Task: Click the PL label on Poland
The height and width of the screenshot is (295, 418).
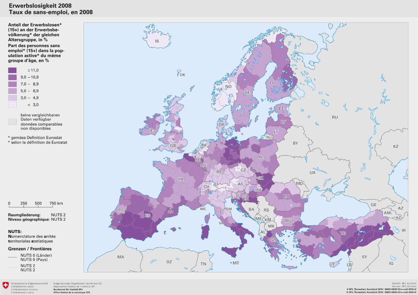Action: (x=261, y=157)
